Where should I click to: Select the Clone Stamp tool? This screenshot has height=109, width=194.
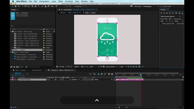[x=45, y=6]
